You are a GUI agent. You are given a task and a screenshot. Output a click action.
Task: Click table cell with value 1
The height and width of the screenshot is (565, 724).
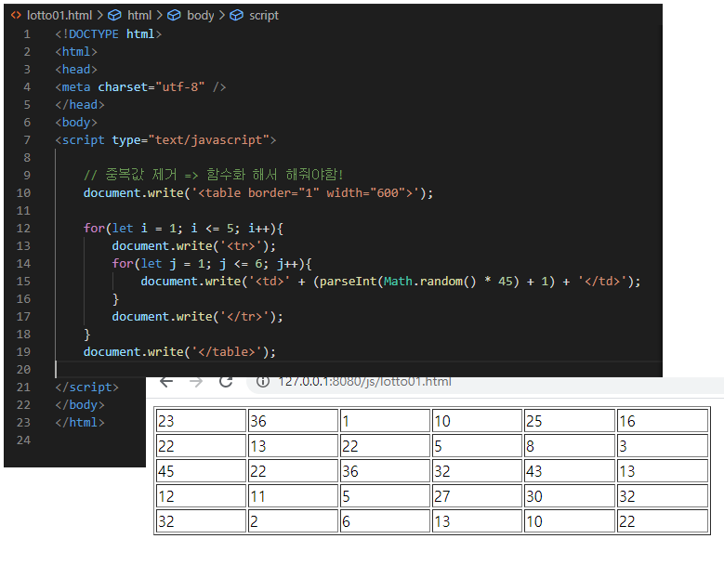pyautogui.click(x=385, y=421)
